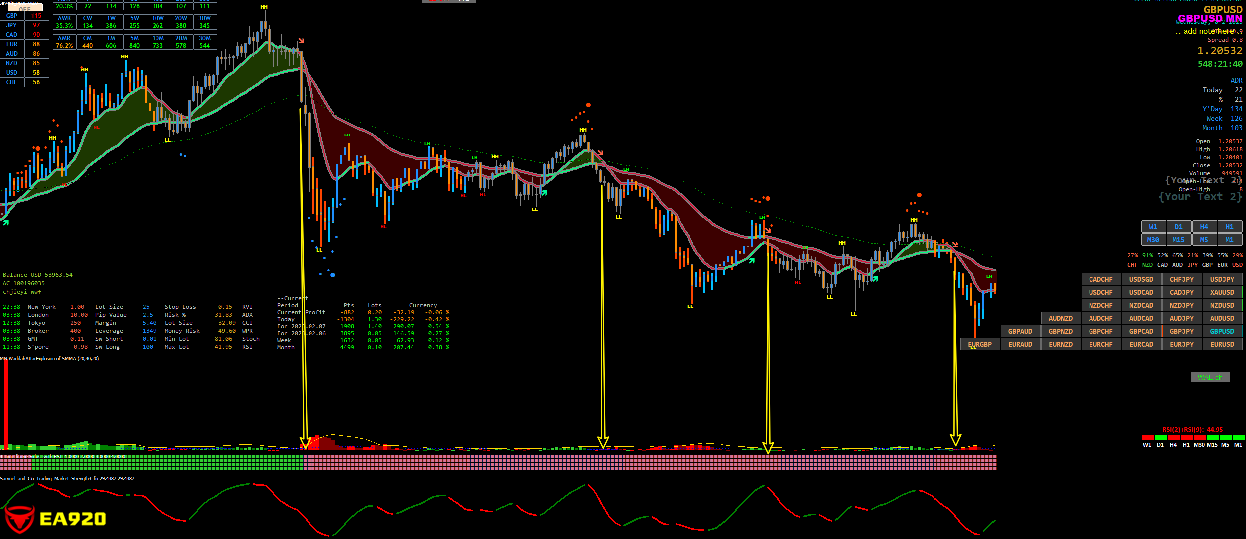Click the red sell arrow near chart top

pos(301,40)
